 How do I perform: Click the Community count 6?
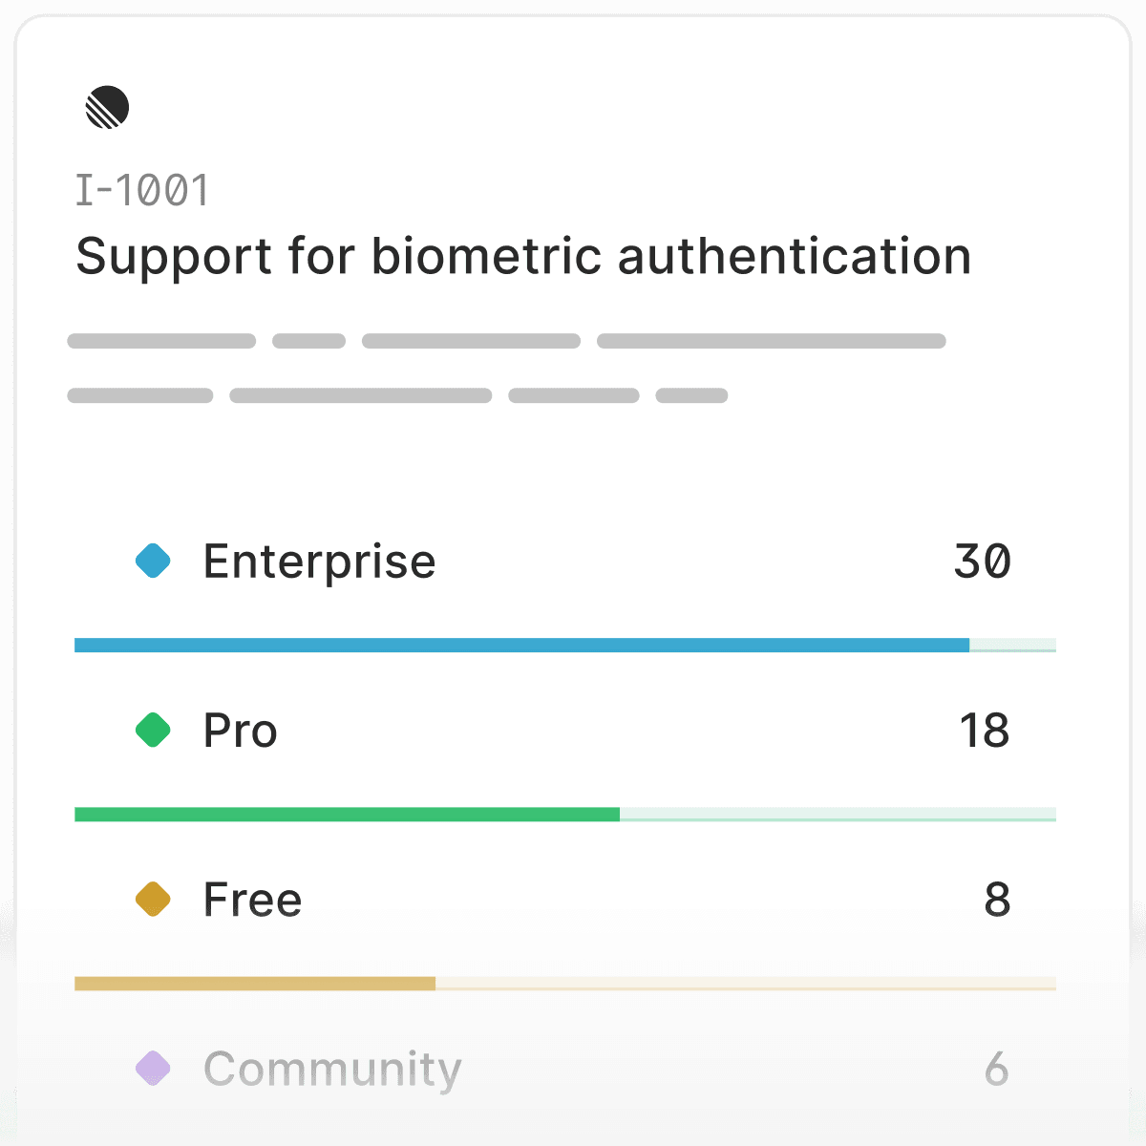[997, 1069]
